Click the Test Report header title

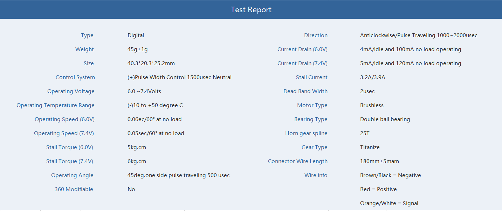click(251, 9)
